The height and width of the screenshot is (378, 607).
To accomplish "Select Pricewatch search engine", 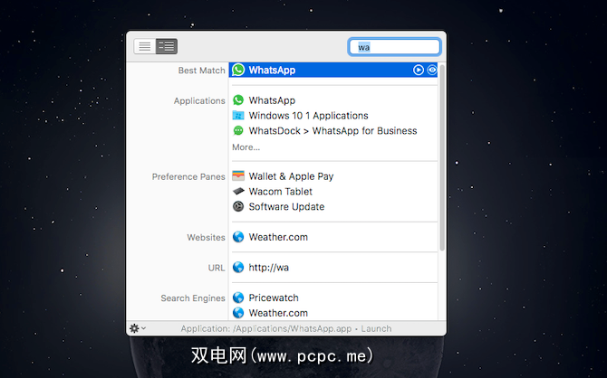I will (x=274, y=298).
